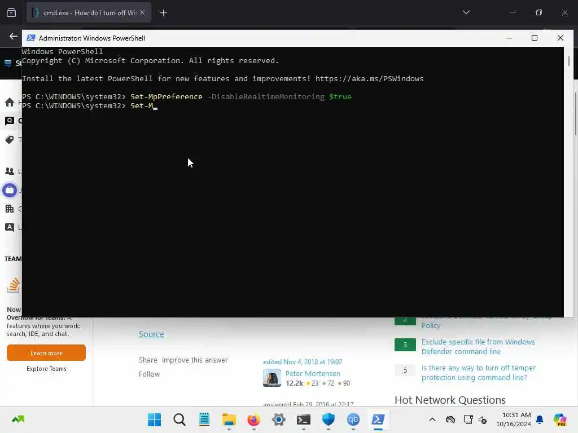Select the cmd.exe How do I turn off tab
Screen dimensions: 578x433
point(89,12)
